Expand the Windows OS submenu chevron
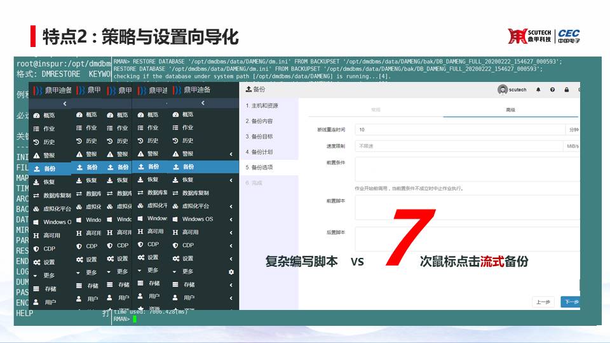 [x=231, y=219]
